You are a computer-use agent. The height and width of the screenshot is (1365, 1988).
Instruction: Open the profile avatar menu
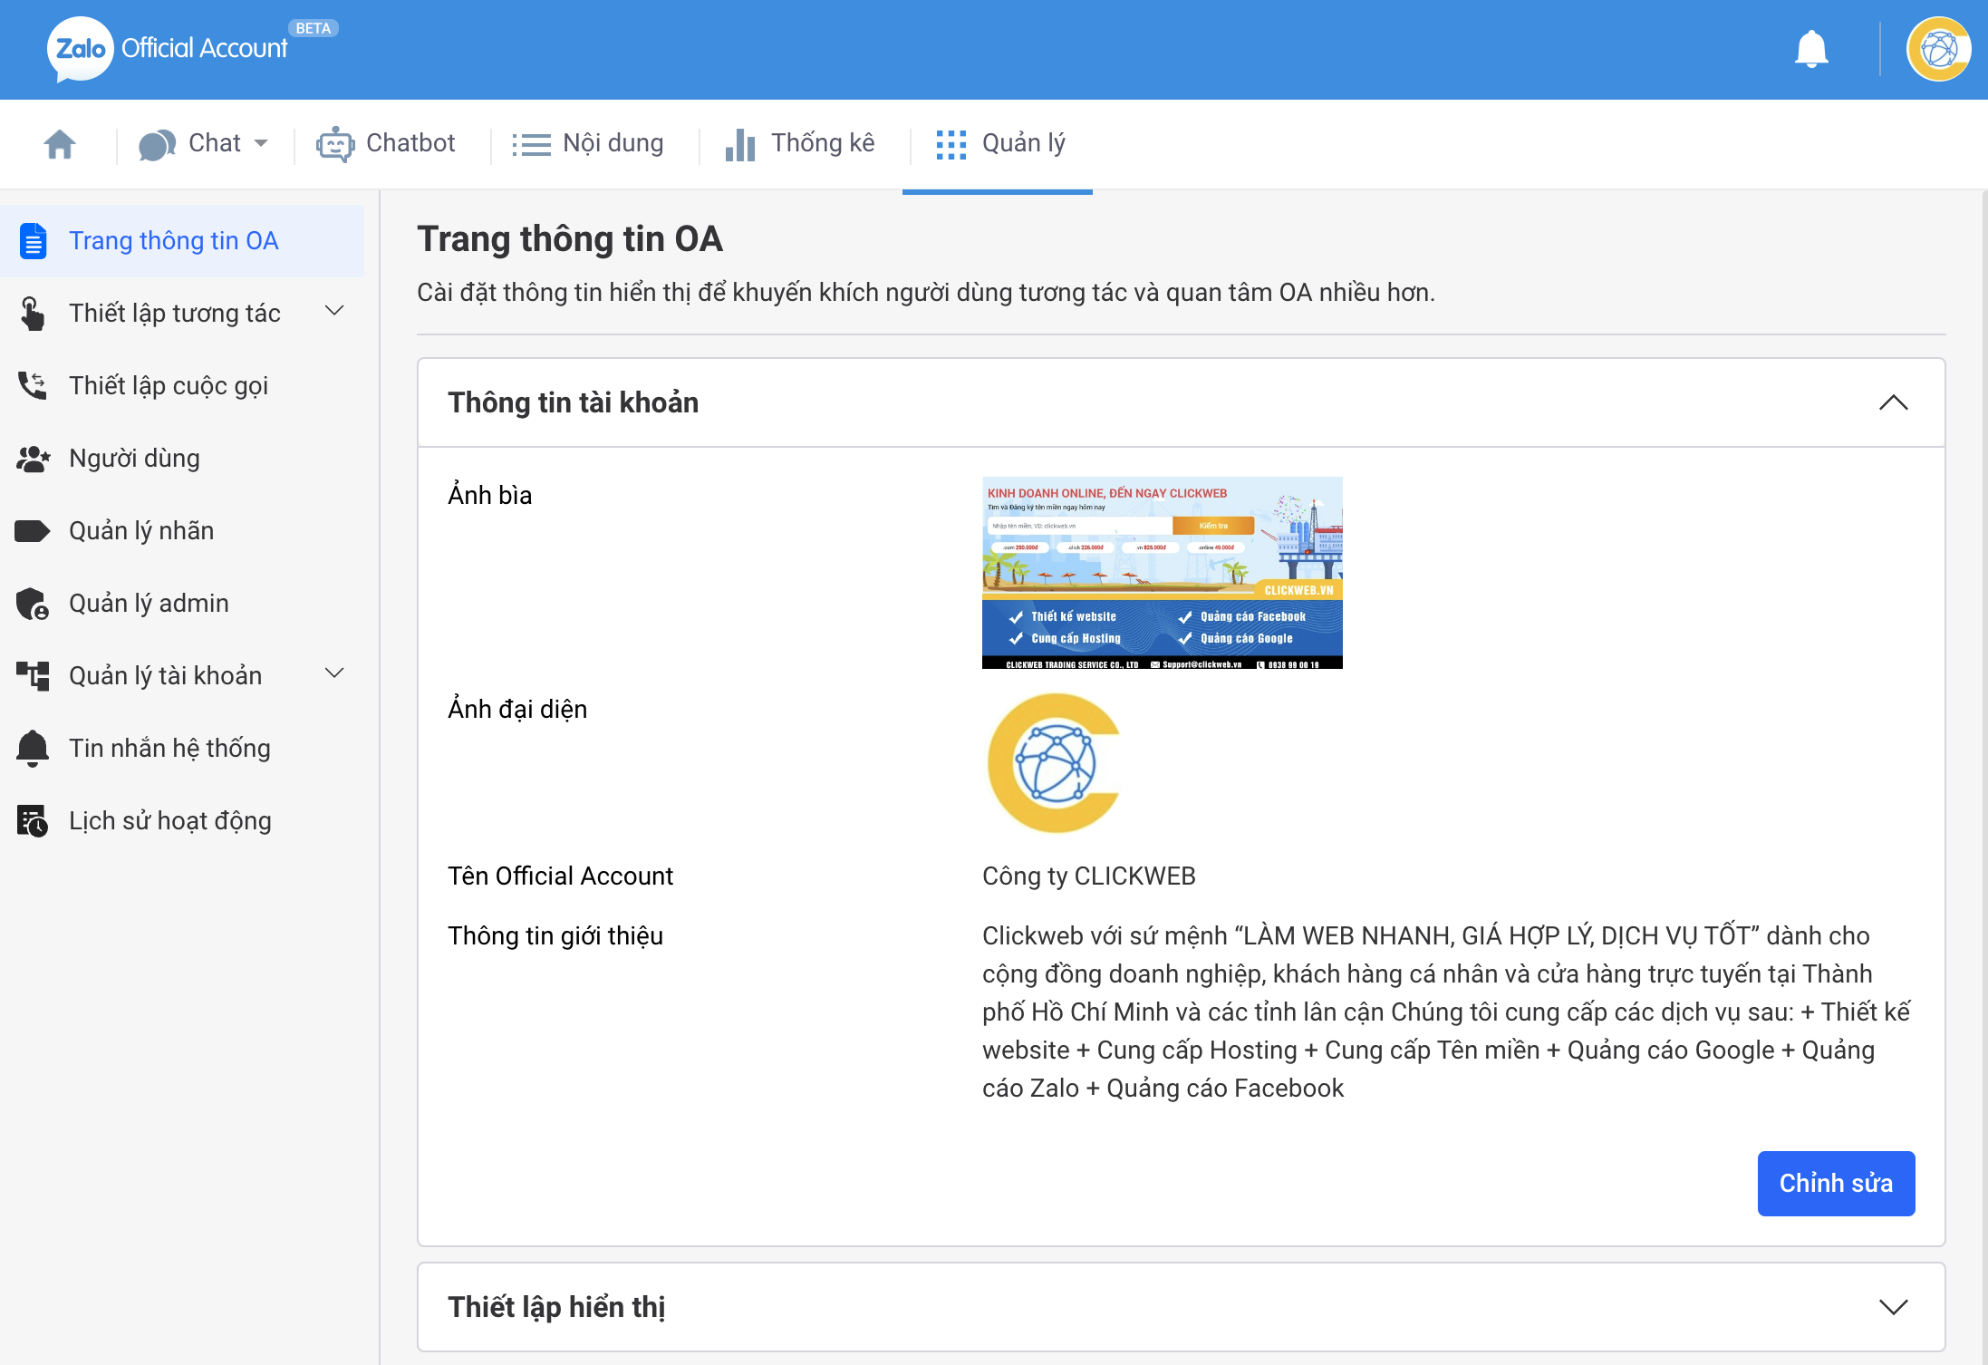coord(1938,49)
